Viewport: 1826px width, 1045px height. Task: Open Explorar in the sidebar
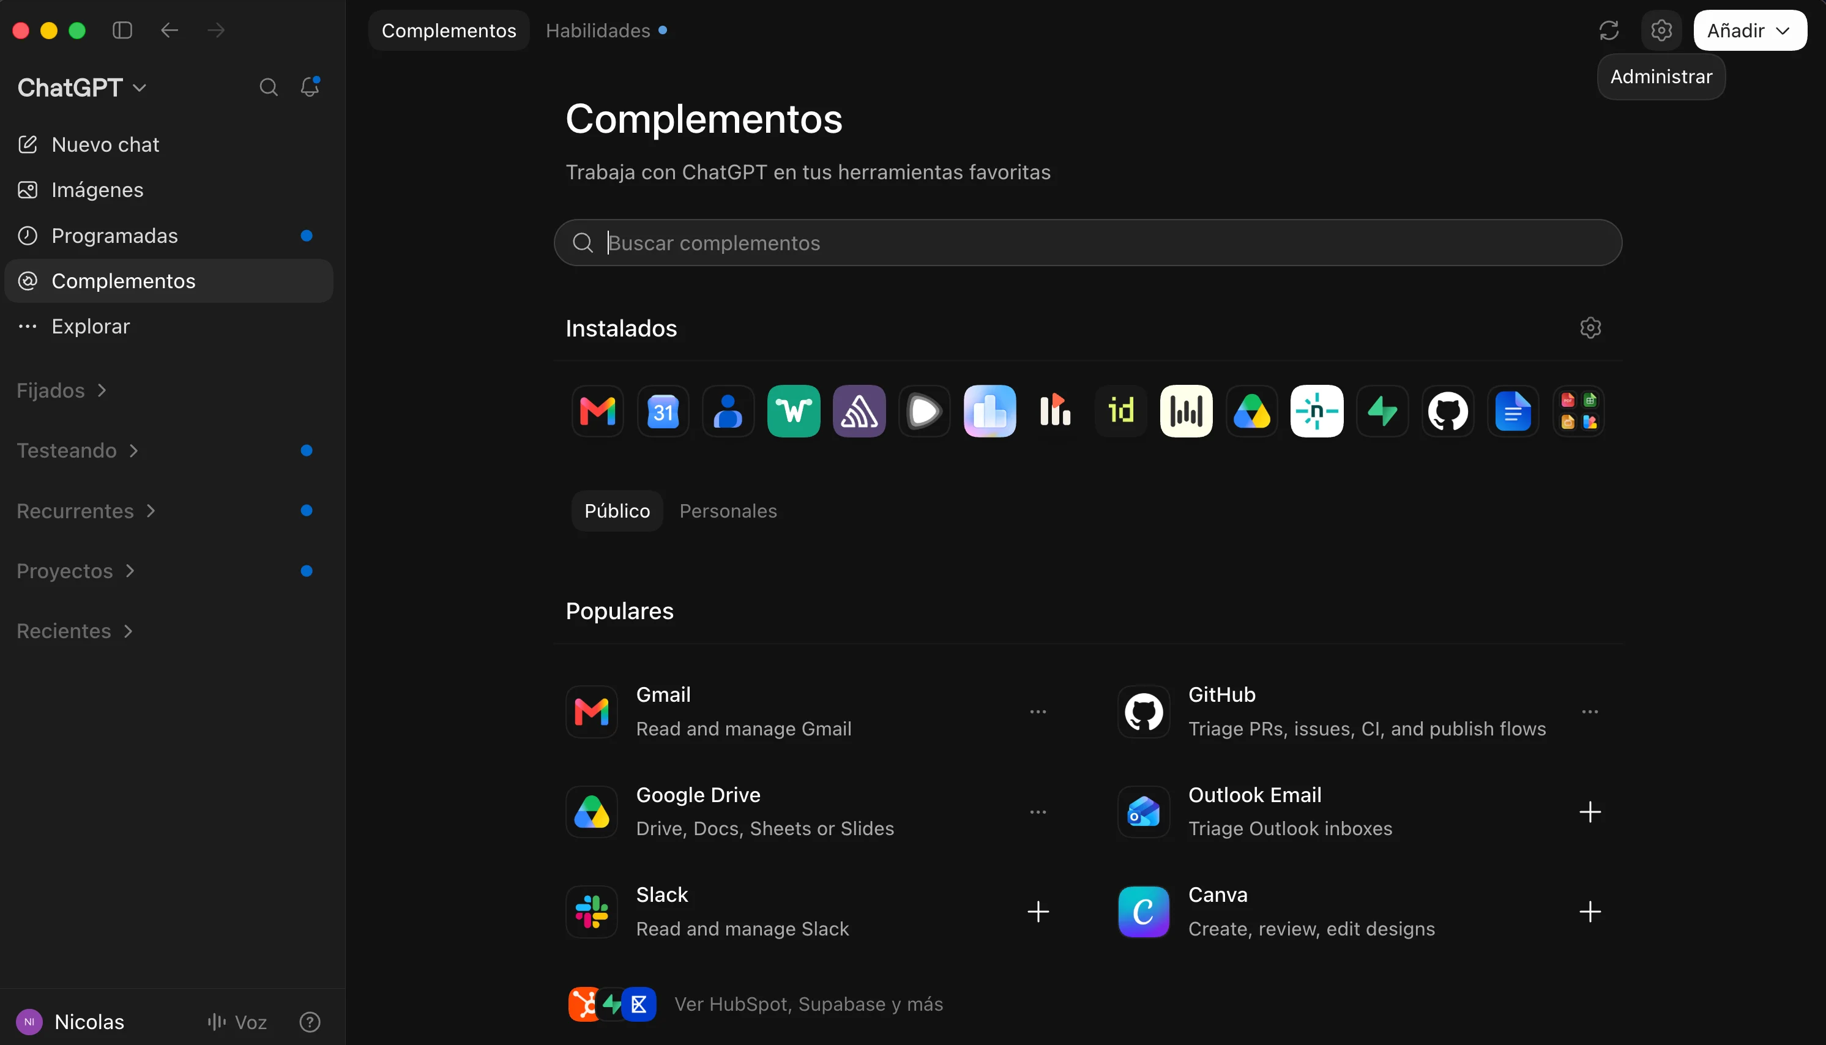click(x=169, y=327)
